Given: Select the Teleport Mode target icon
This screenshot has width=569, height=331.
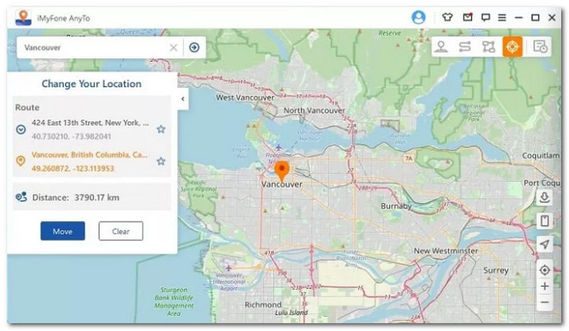Looking at the screenshot, I should 512,47.
